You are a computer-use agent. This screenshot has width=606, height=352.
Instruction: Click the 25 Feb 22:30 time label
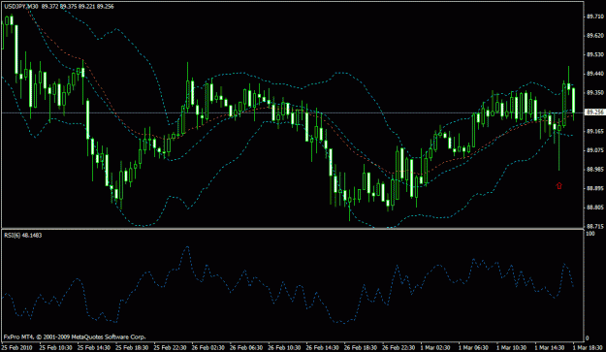pos(170,348)
